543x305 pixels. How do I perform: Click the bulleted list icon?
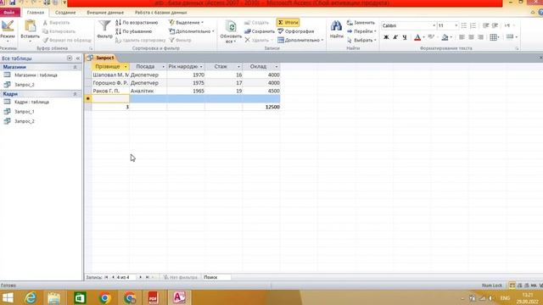coord(464,25)
